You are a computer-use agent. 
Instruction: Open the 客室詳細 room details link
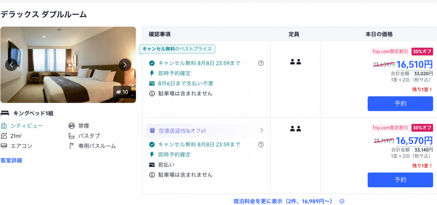tap(11, 161)
